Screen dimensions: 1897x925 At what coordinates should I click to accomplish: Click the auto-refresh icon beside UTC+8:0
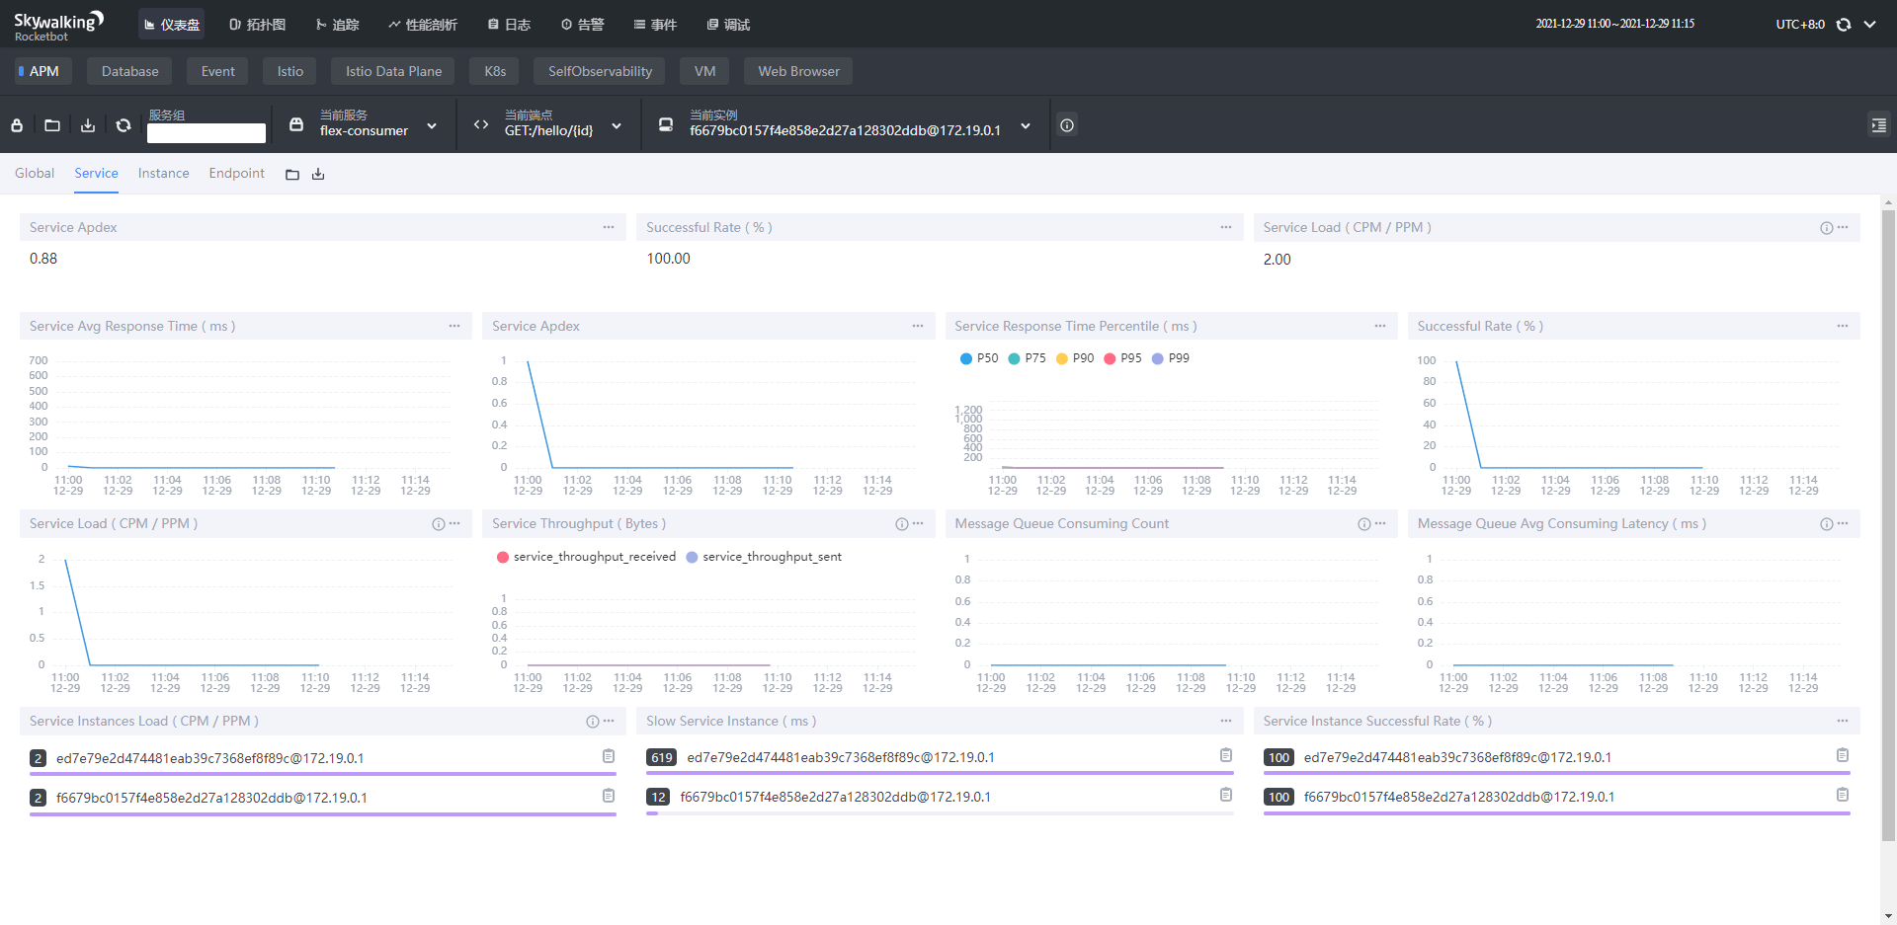click(x=1844, y=25)
